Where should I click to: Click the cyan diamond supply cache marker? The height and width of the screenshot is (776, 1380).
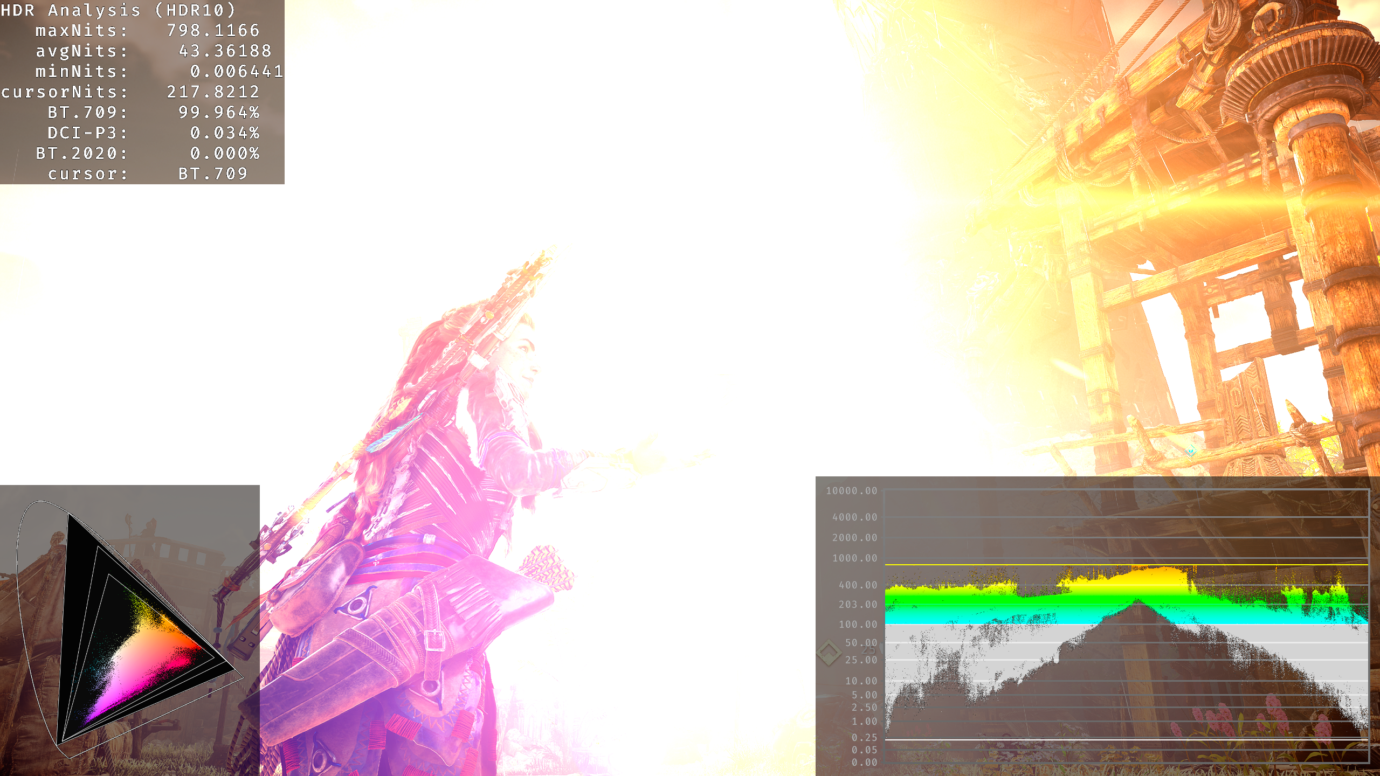coord(1191,451)
